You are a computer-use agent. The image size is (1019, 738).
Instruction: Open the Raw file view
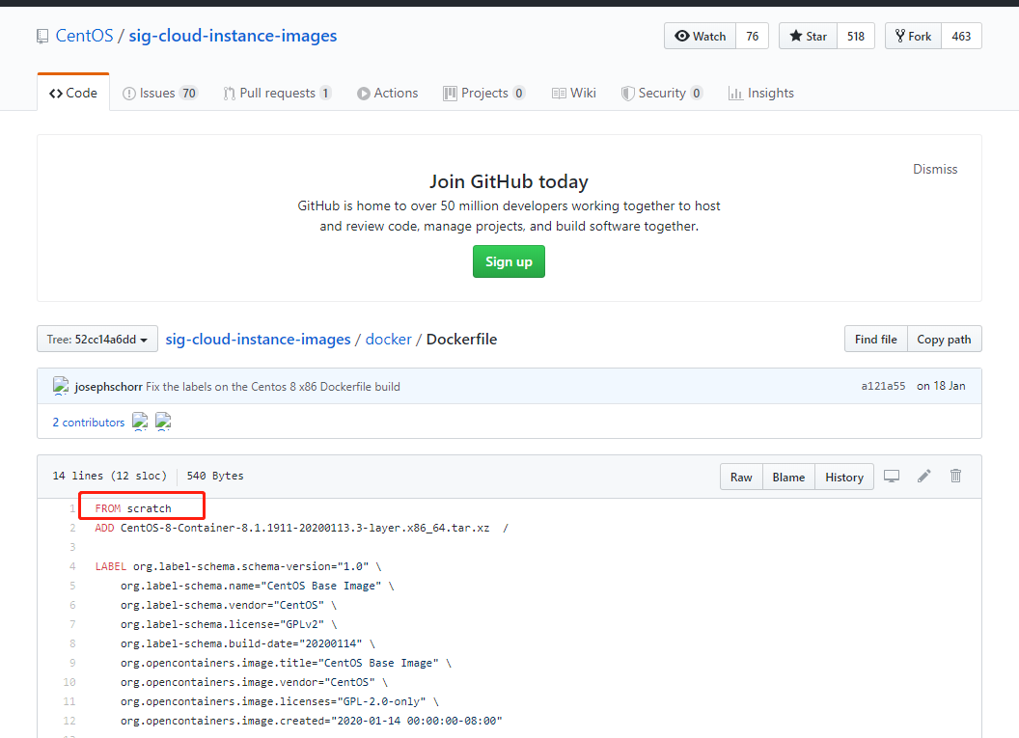click(x=741, y=477)
